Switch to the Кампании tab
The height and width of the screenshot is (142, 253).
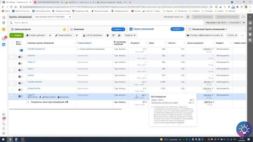click(x=98, y=29)
